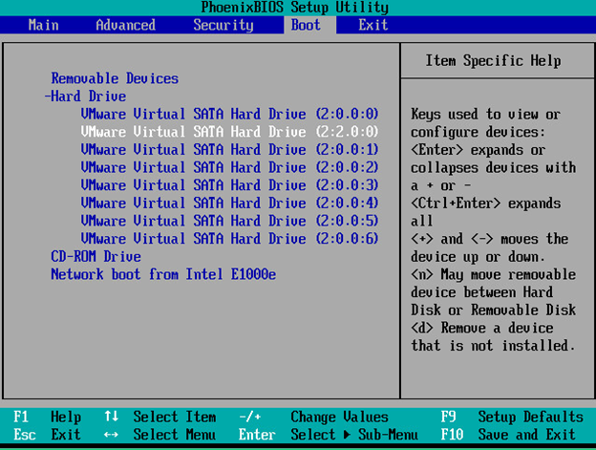596x450 pixels.
Task: Select highlighted SATA Hard Drive (2:2.0:0)
Action: 229,132
